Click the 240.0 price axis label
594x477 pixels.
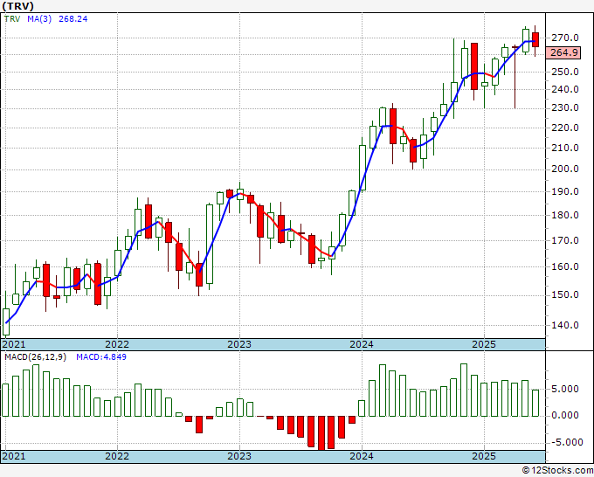[565, 90]
